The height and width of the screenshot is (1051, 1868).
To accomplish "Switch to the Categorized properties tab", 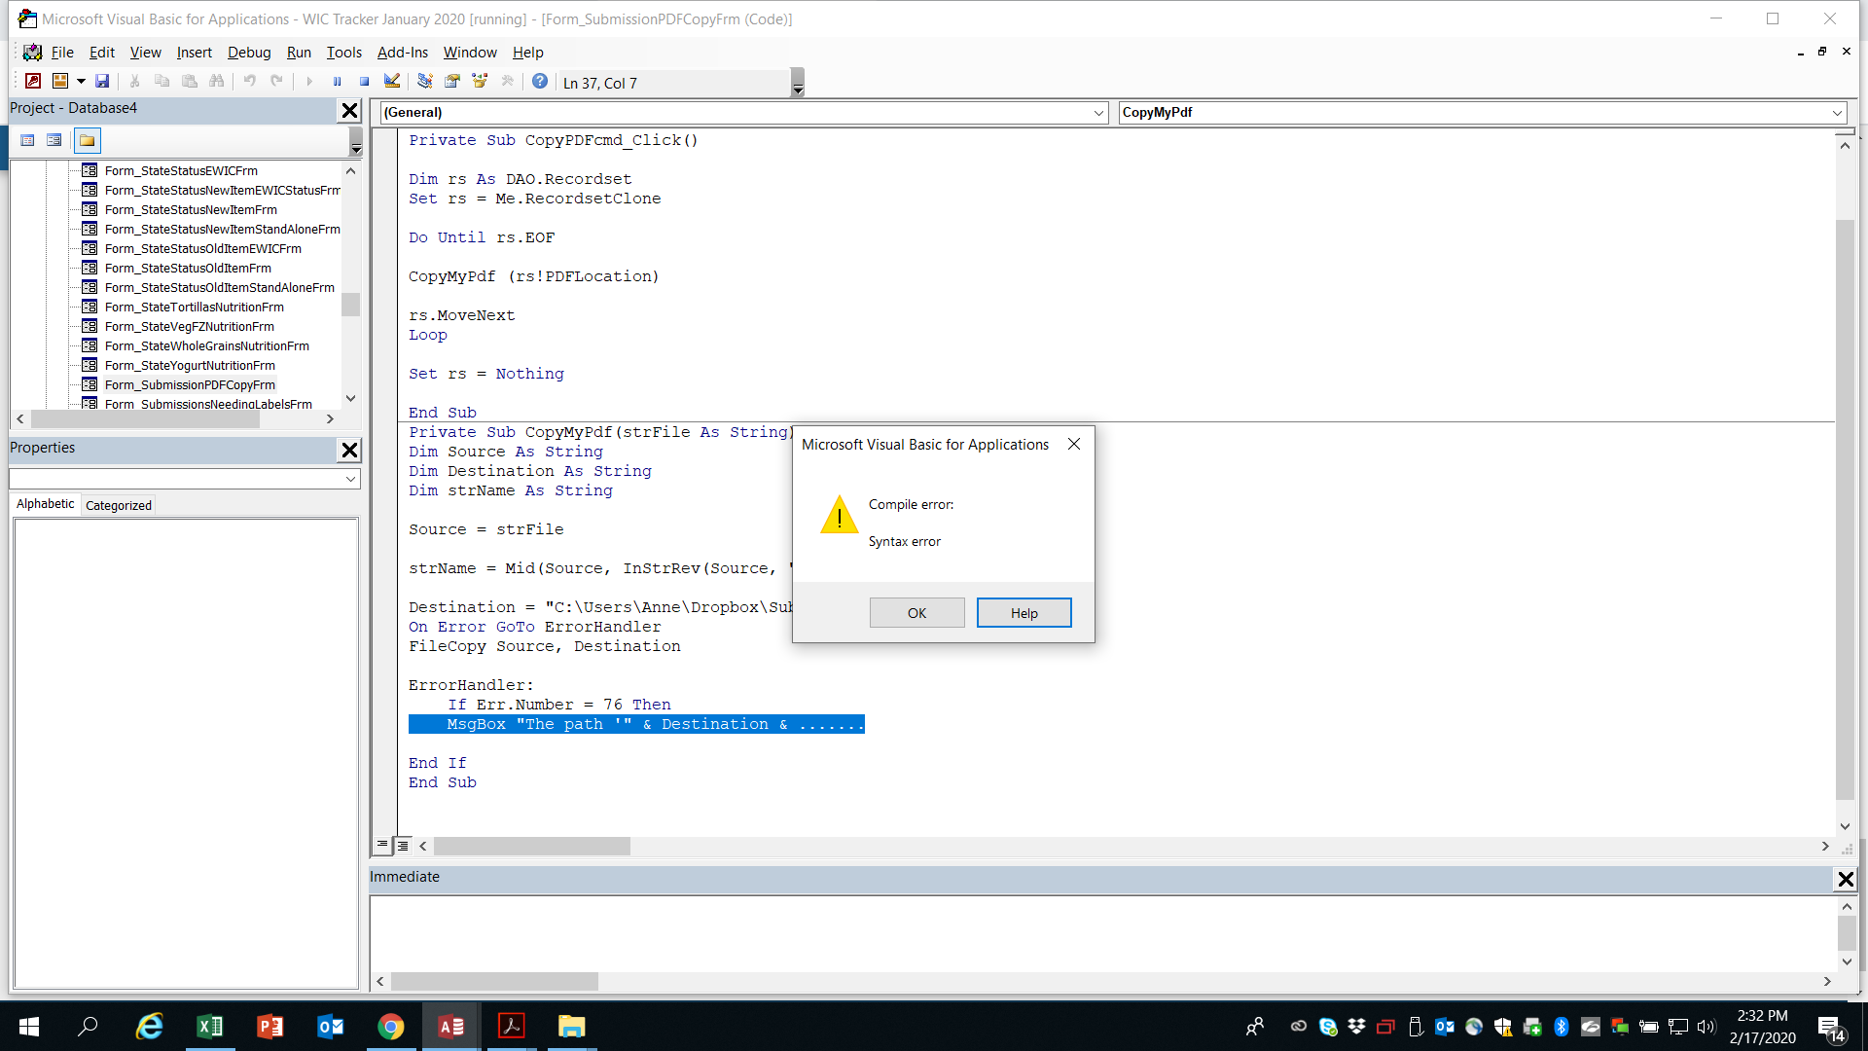I will point(119,505).
